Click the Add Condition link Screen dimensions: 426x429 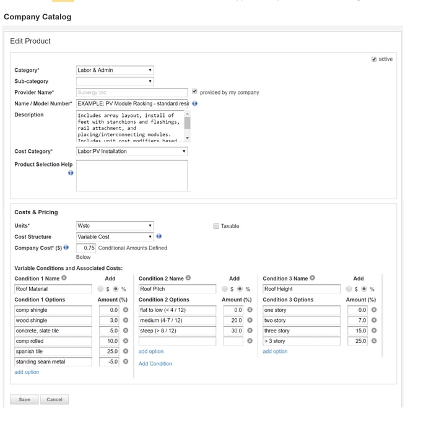point(155,364)
